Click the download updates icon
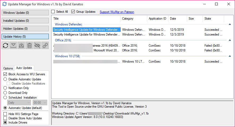 point(13,45)
